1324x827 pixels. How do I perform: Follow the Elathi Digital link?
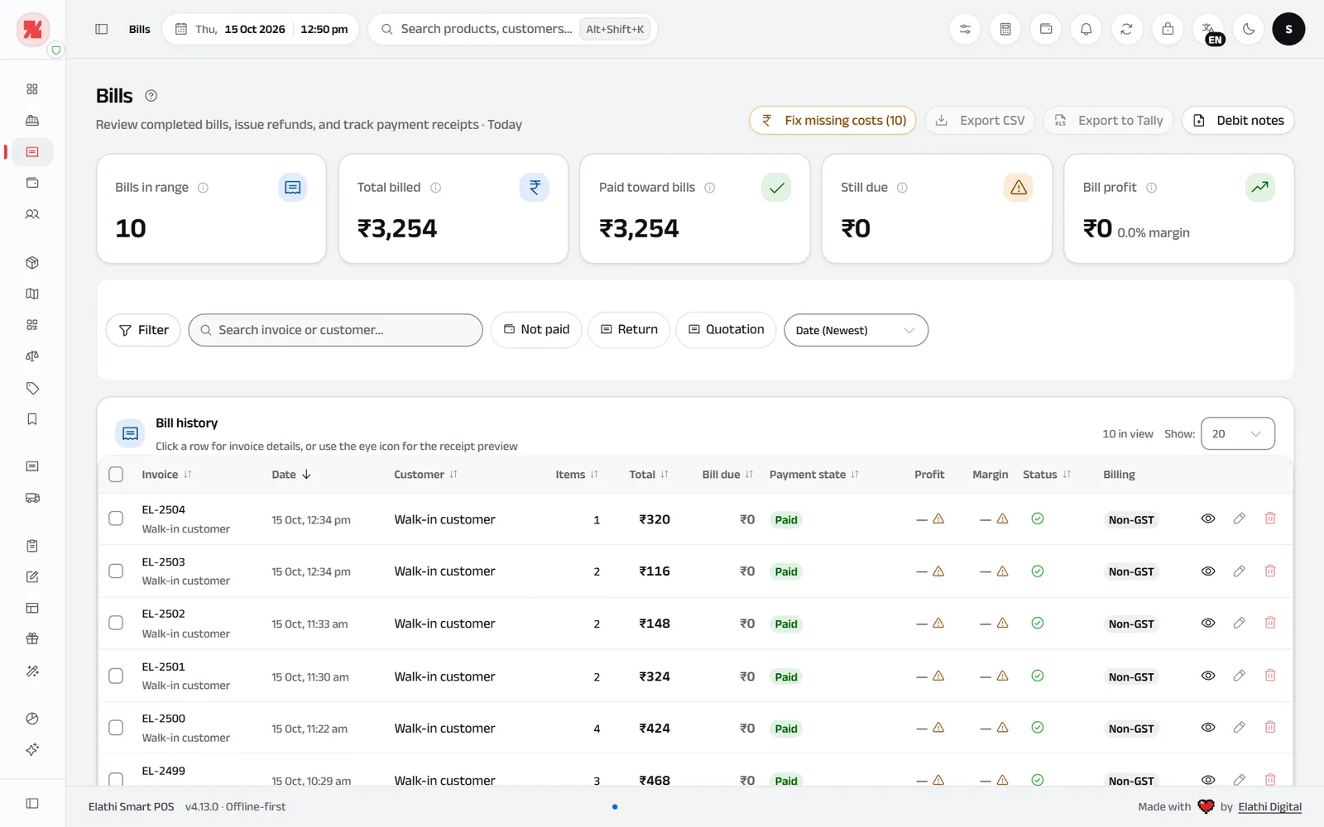[x=1269, y=807]
